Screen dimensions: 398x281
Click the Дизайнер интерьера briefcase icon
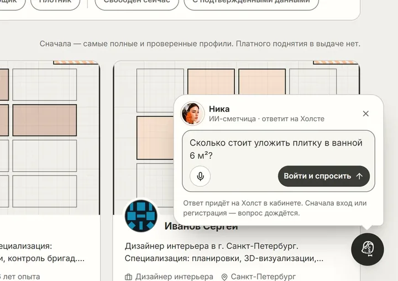coord(128,277)
